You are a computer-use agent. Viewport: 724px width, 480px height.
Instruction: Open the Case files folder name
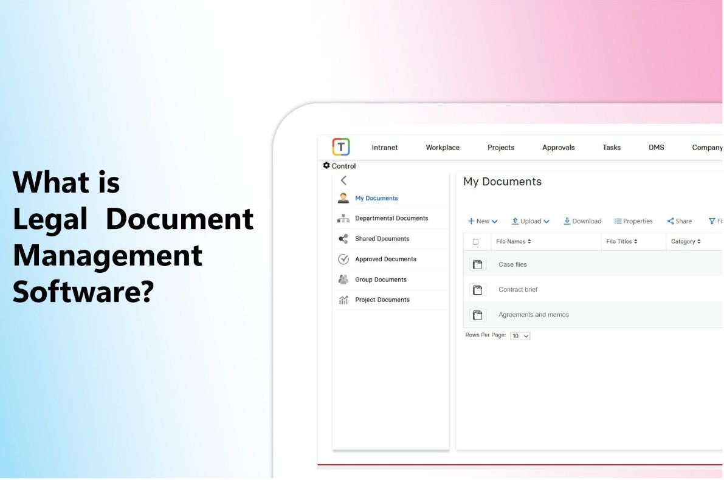coord(512,264)
